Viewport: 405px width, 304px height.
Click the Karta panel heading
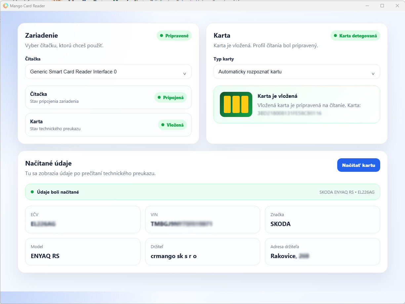click(222, 35)
